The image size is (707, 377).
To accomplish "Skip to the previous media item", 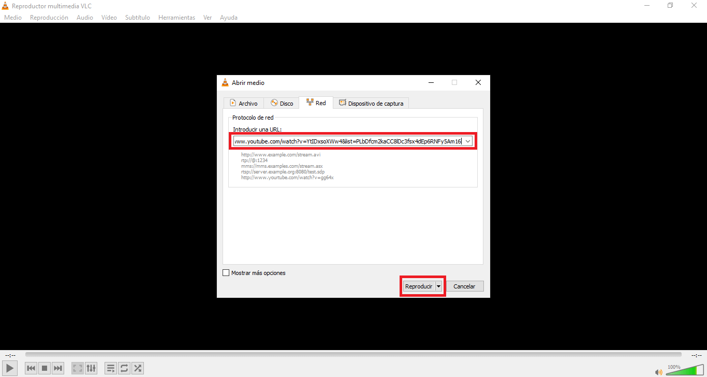I will tap(31, 368).
